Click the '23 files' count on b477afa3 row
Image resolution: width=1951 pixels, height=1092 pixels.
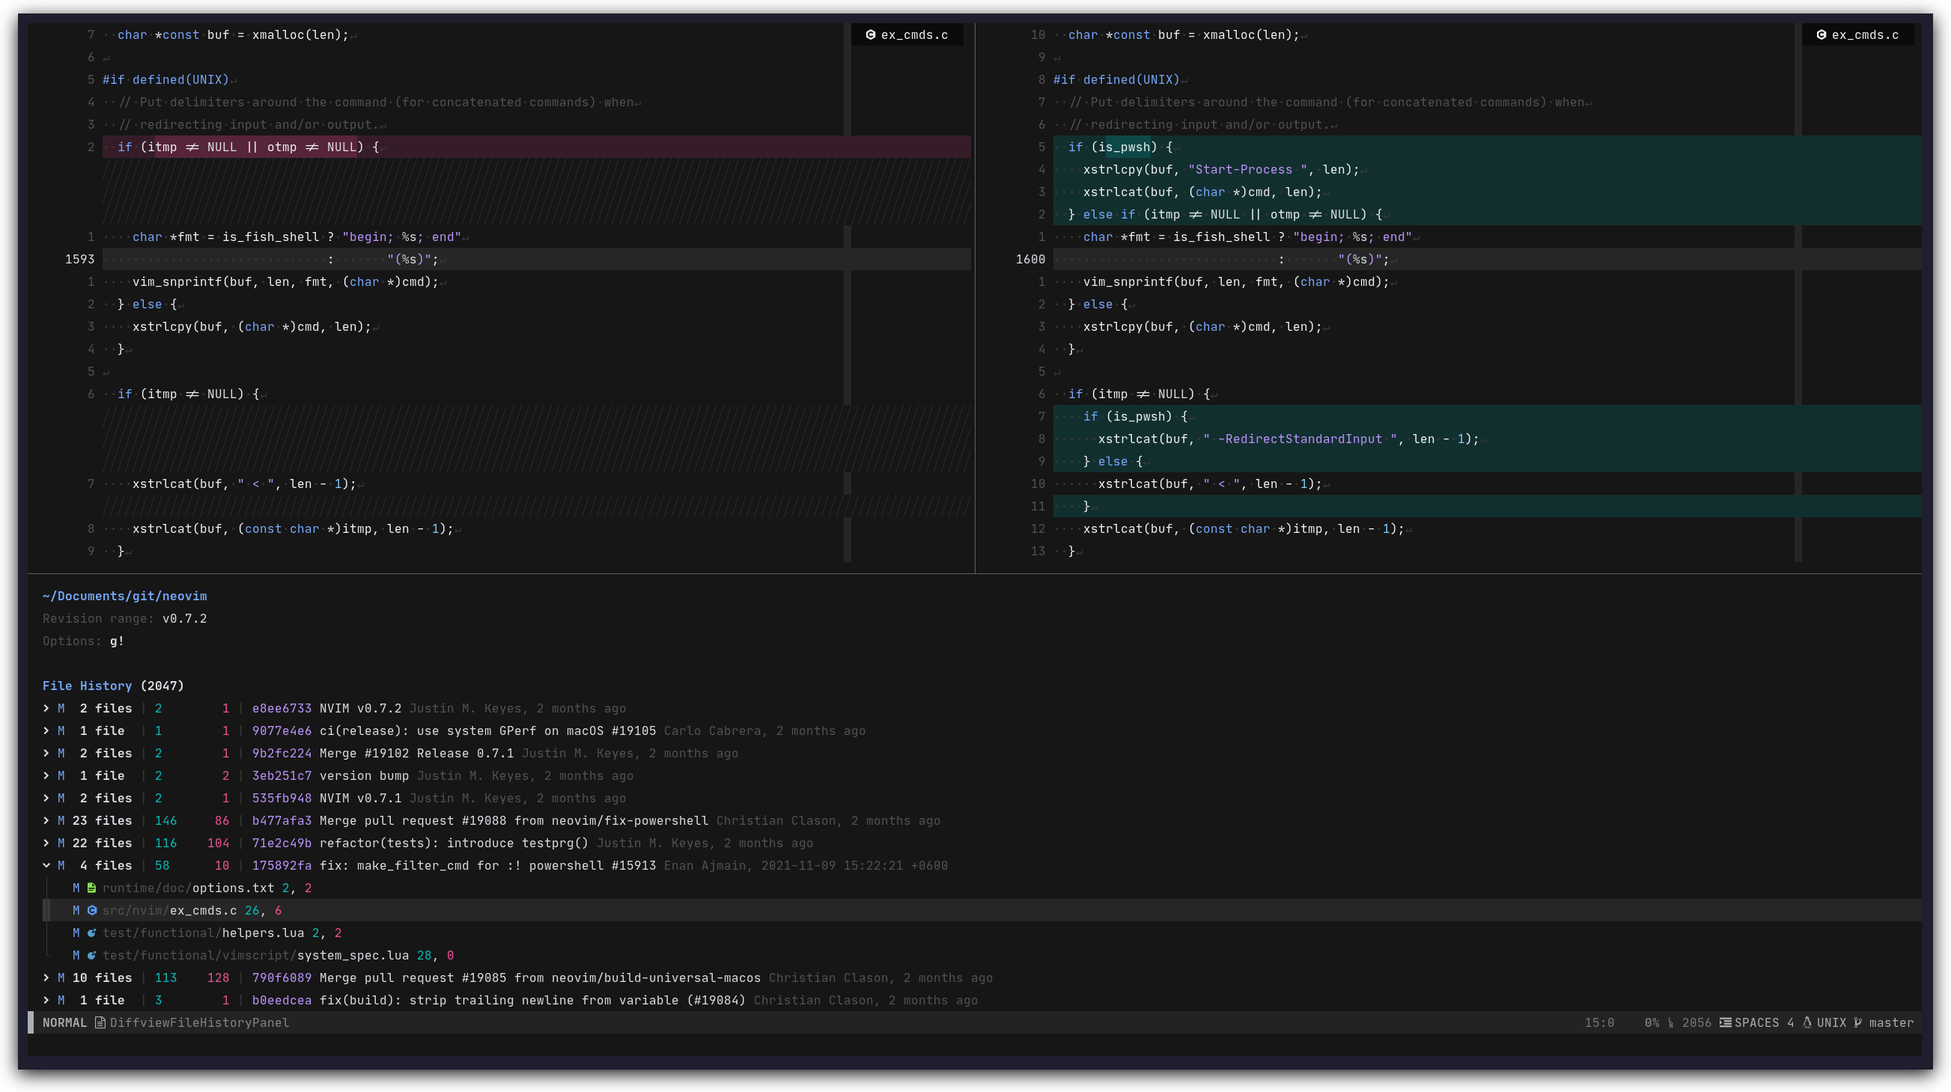(102, 821)
